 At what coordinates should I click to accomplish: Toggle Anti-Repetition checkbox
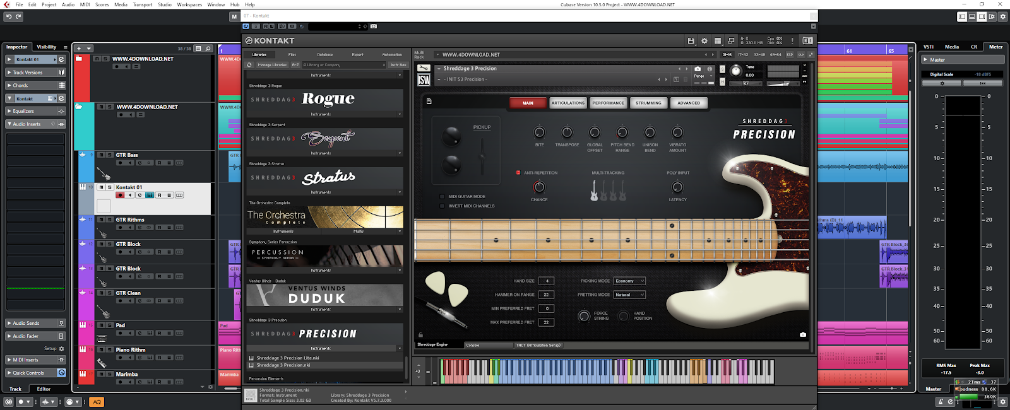518,172
